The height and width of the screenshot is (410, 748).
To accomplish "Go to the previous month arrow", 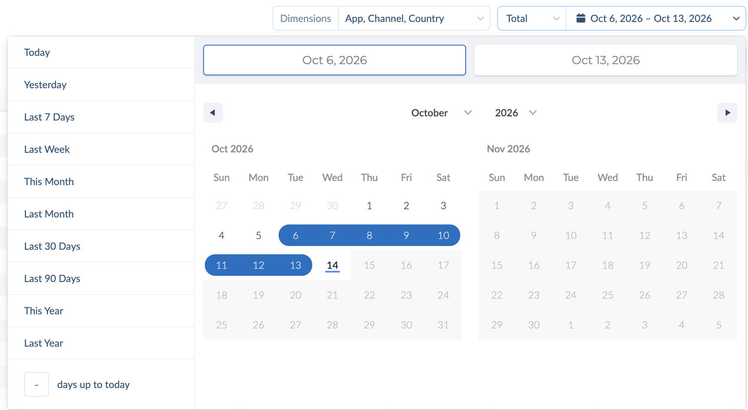I will (213, 113).
